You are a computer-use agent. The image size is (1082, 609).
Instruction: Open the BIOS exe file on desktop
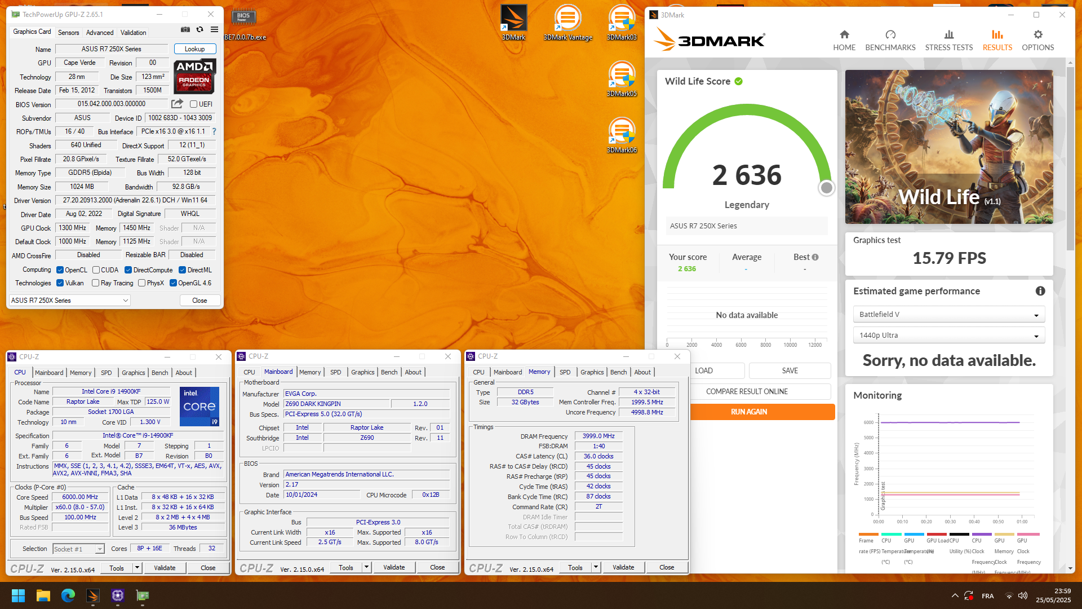click(x=245, y=25)
